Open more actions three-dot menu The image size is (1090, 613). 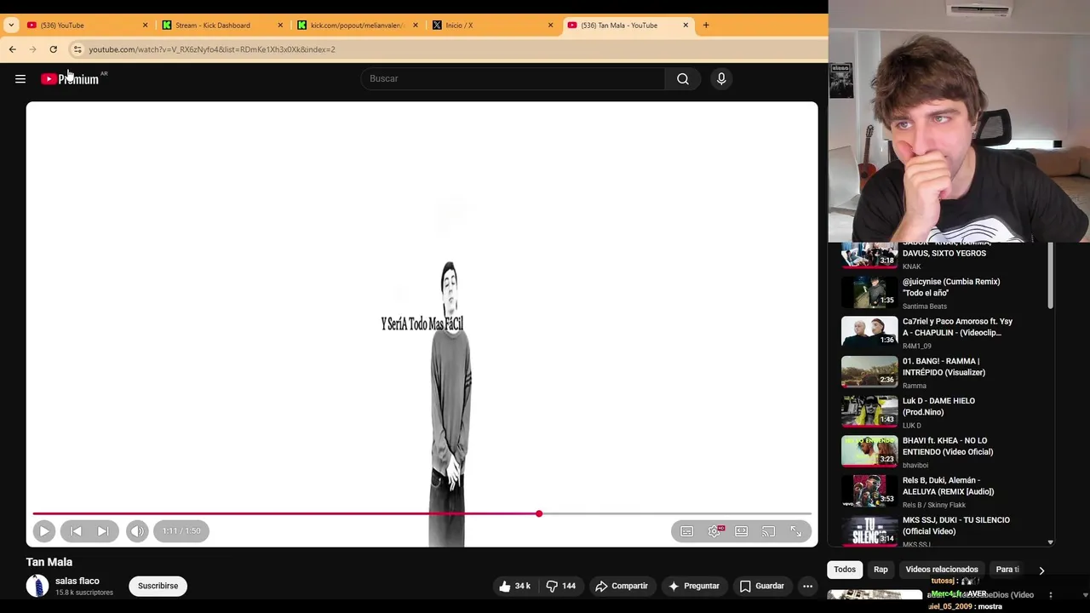pyautogui.click(x=808, y=587)
